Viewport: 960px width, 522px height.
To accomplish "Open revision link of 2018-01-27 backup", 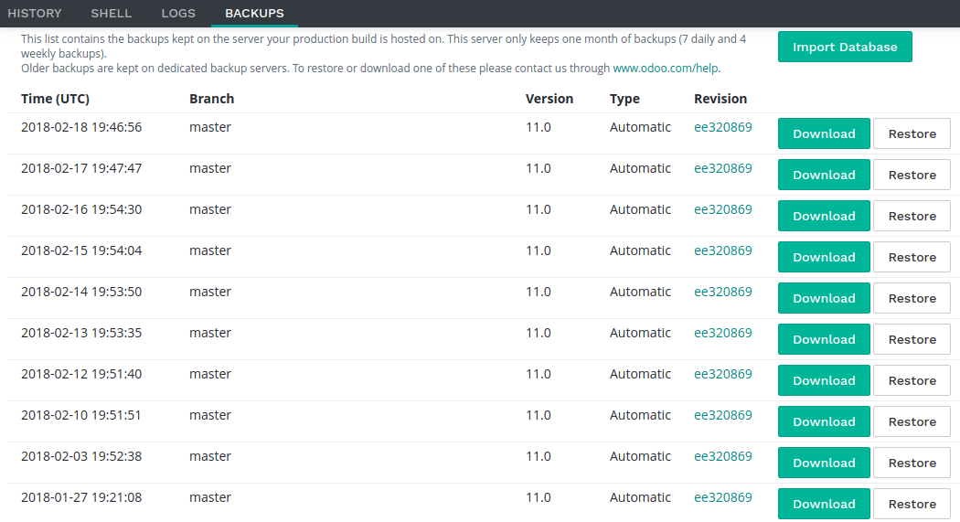I will [723, 497].
